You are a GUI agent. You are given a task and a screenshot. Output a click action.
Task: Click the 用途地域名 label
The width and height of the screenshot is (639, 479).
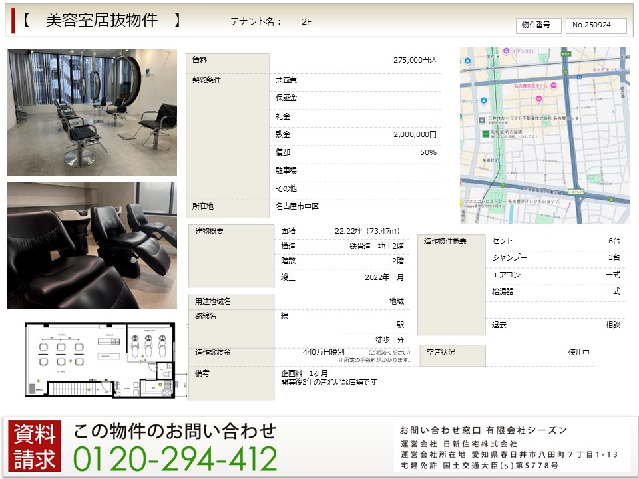213,301
